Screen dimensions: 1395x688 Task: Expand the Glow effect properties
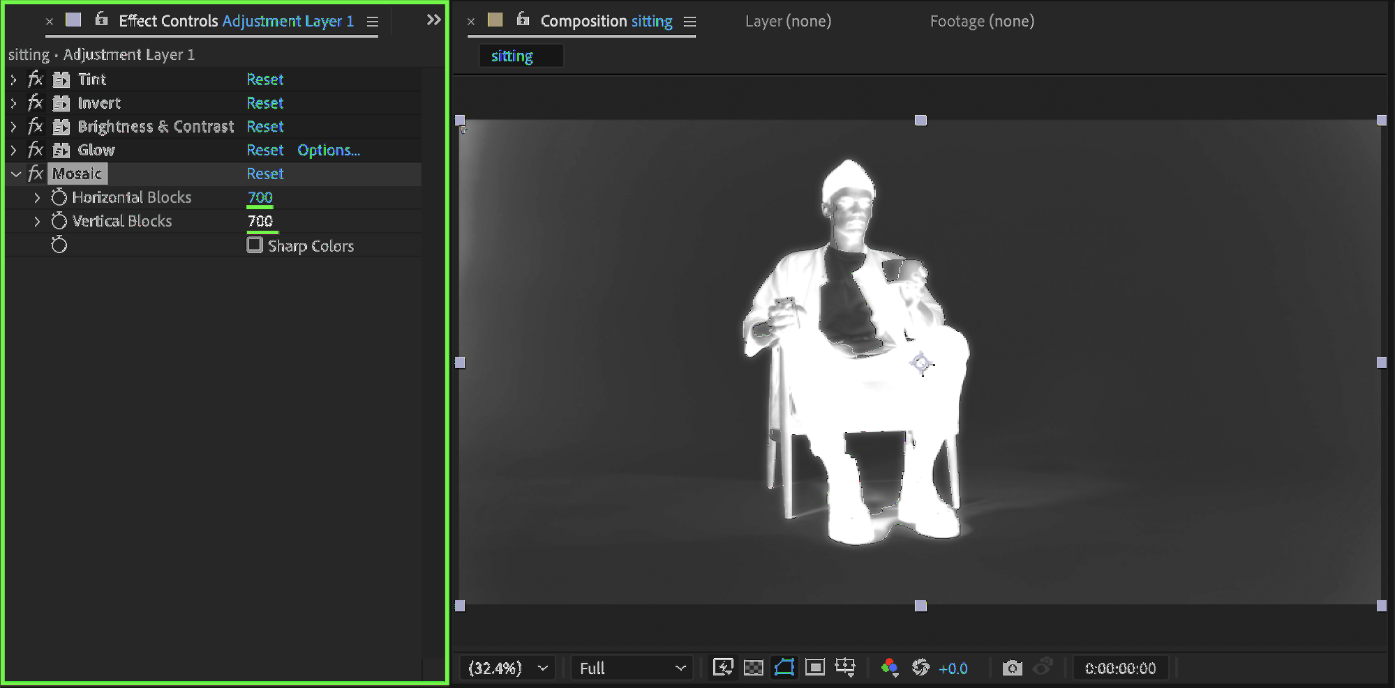click(x=13, y=151)
